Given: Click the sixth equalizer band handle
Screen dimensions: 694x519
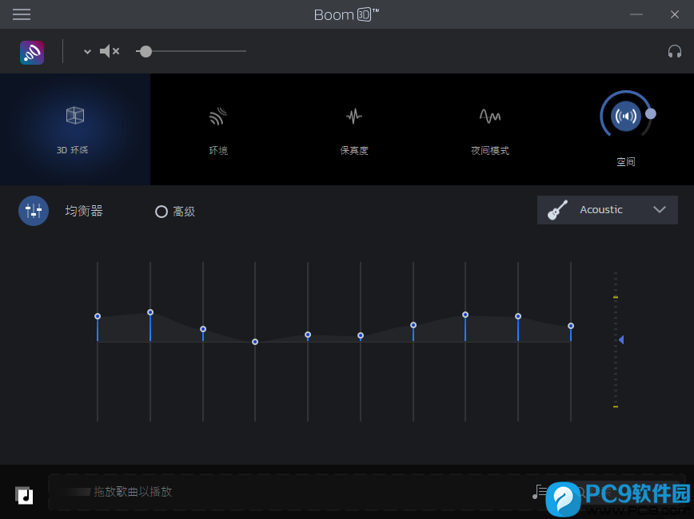Looking at the screenshot, I should click(361, 335).
